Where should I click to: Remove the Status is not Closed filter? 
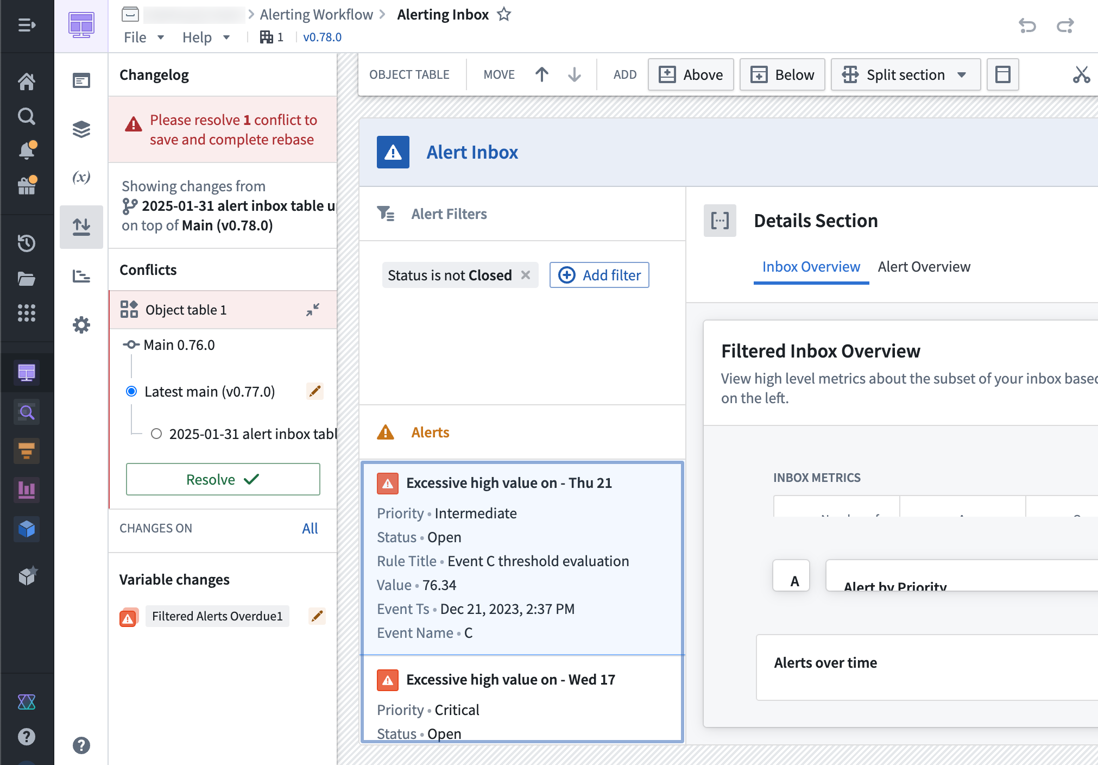point(525,275)
